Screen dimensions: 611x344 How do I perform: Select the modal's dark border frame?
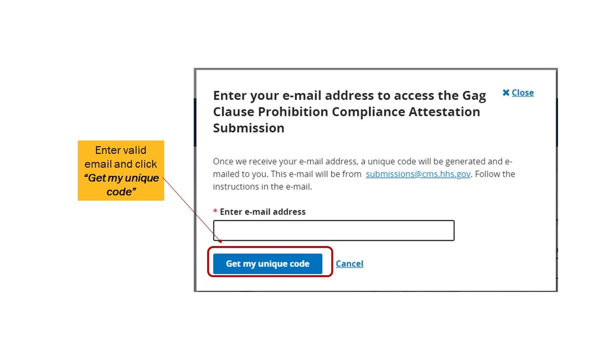click(x=377, y=70)
